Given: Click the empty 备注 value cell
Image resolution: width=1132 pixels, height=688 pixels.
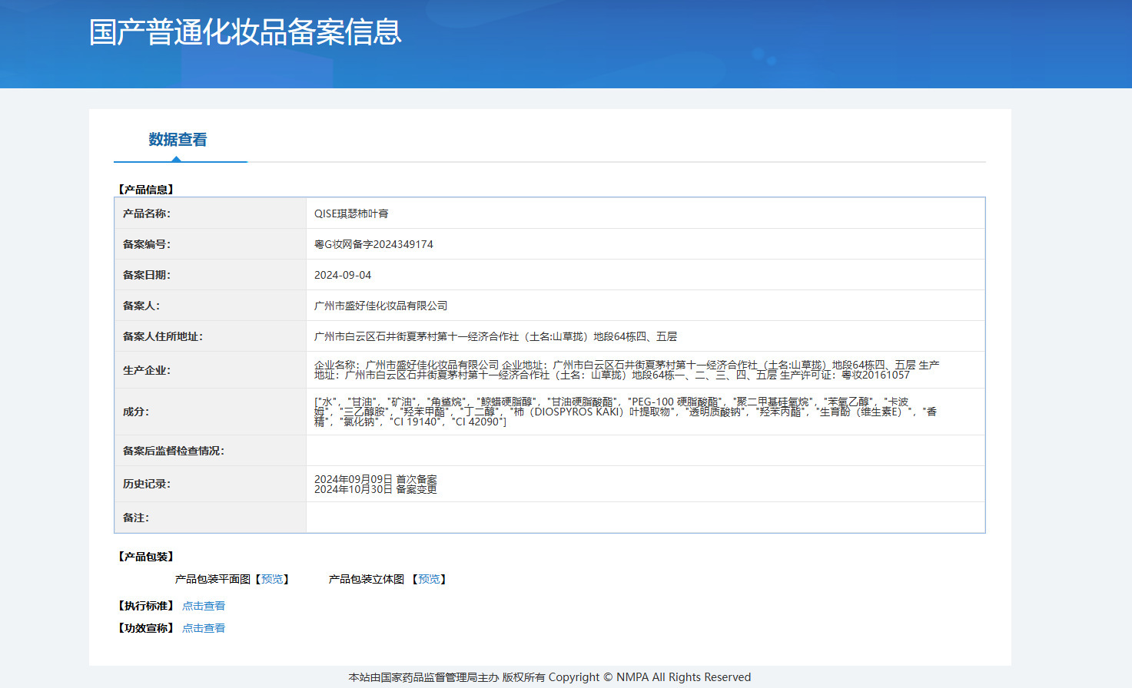Looking at the screenshot, I should pyautogui.click(x=645, y=518).
